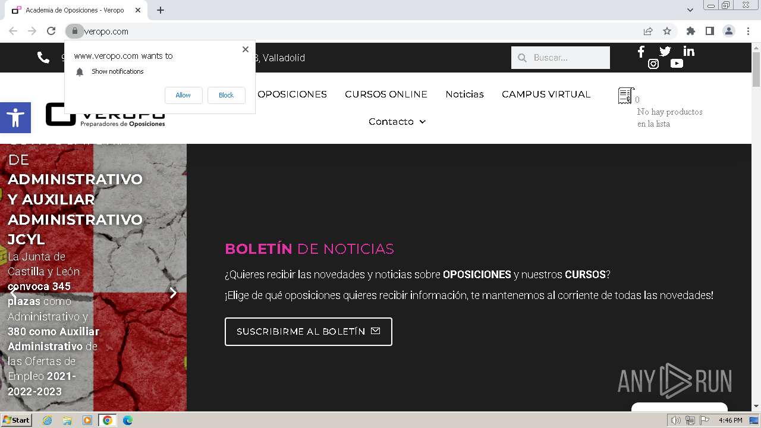Select the Academia de Oposiciones tab
Image resolution: width=761 pixels, height=428 pixels.
[76, 10]
